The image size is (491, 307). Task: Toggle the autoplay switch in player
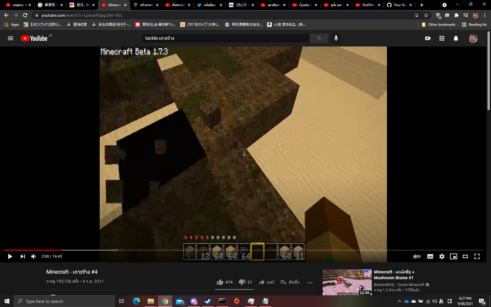click(417, 256)
